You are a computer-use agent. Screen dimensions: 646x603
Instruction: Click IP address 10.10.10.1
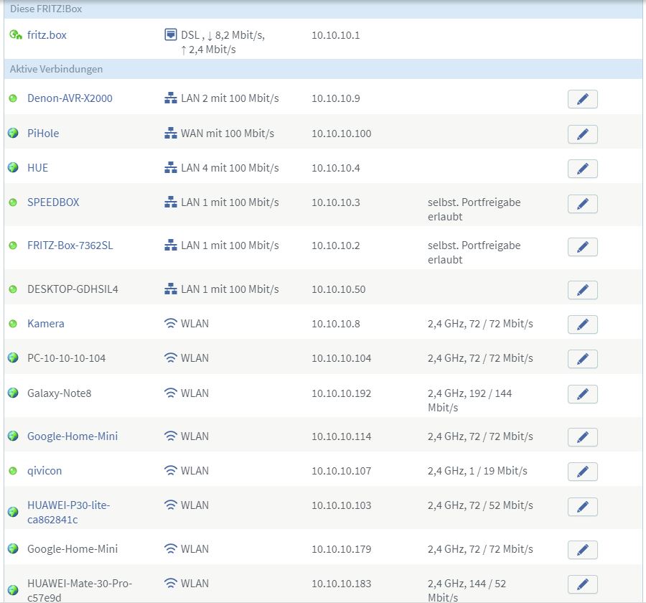click(x=335, y=35)
